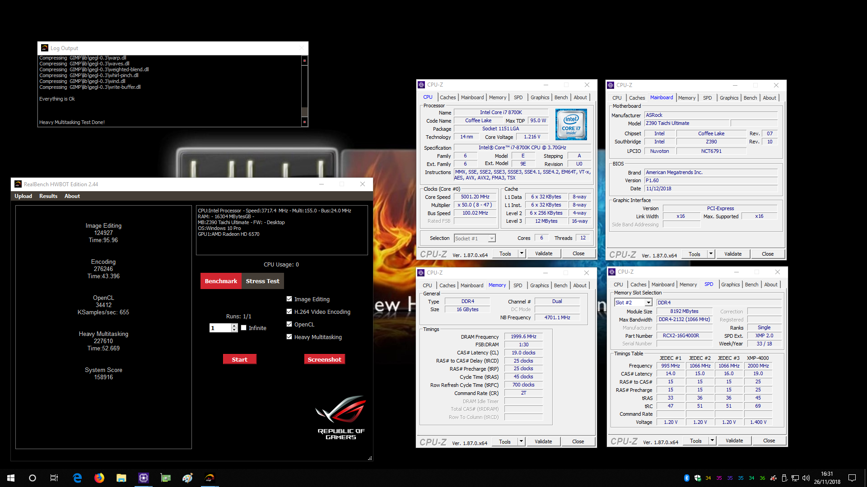Switch to Caches tab in CPU-Z CPU window

(x=447, y=97)
